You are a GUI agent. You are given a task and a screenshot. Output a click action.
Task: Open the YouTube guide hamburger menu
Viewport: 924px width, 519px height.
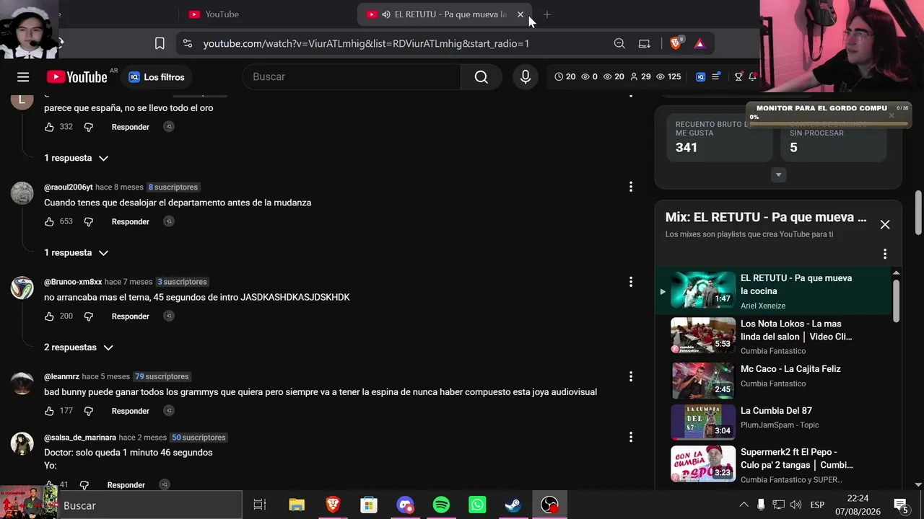(23, 77)
